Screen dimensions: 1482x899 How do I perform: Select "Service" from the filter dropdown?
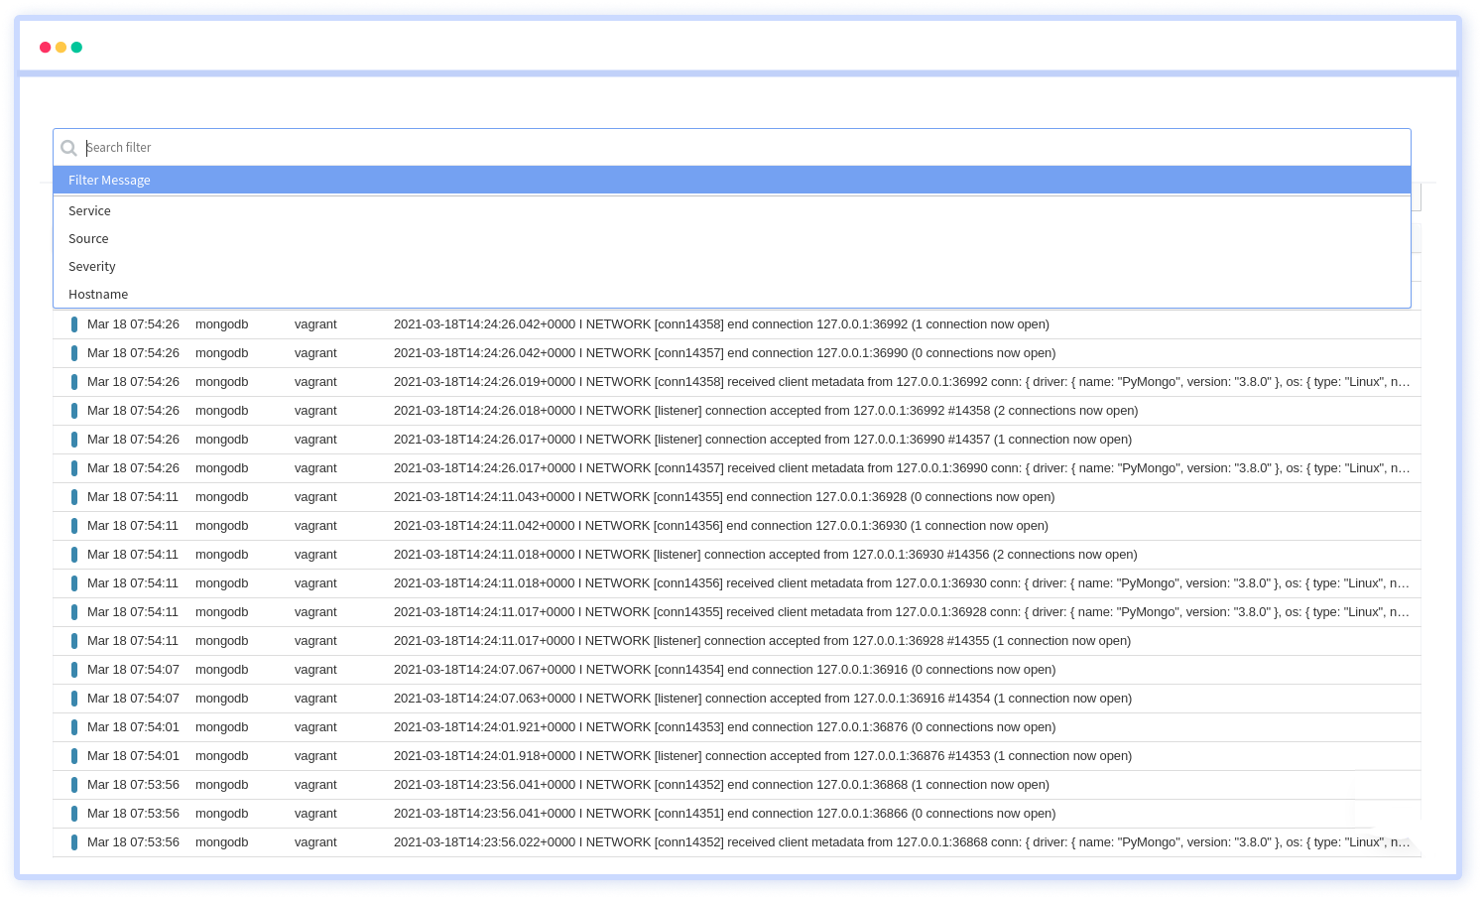click(89, 210)
